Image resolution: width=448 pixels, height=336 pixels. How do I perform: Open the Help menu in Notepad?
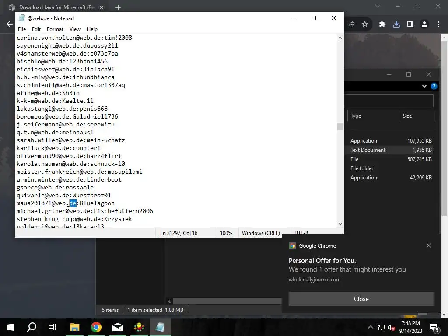92,29
